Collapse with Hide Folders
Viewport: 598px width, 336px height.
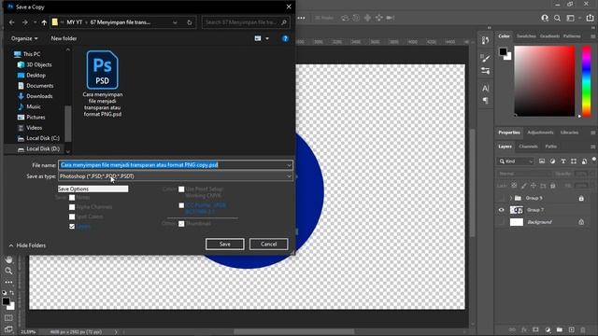(27, 245)
